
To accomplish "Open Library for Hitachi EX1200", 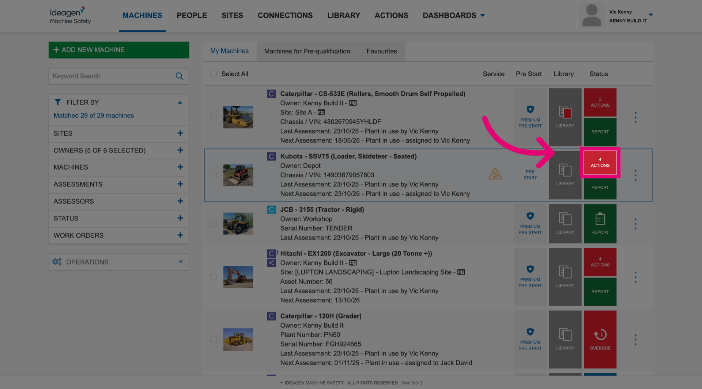I will coord(565,277).
